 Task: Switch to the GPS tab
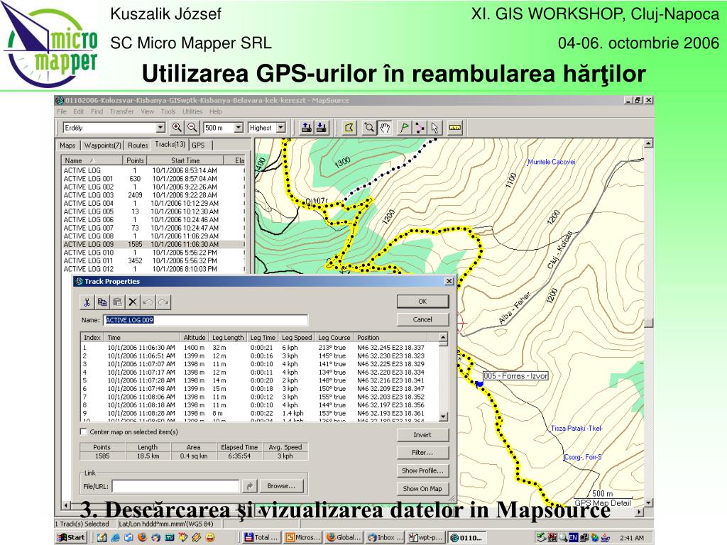[x=199, y=145]
